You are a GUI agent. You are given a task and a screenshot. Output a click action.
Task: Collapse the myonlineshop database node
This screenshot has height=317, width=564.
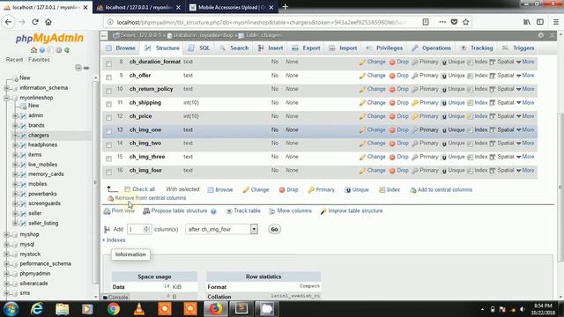[x=6, y=98]
